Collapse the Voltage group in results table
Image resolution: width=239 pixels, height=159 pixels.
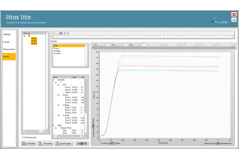[x=59, y=105]
